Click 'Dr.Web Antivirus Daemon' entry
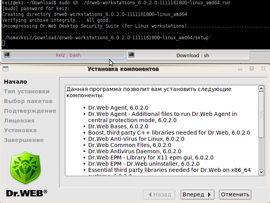 click(x=135, y=151)
